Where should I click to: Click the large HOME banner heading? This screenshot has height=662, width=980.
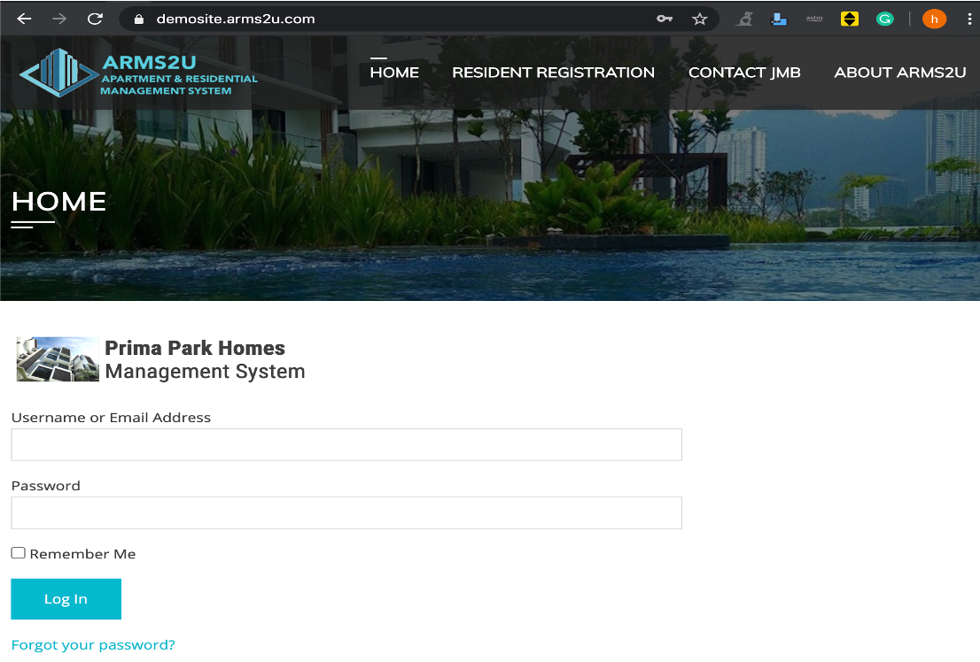tap(58, 202)
